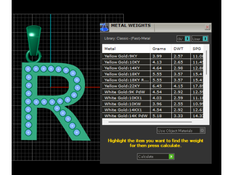The height and width of the screenshot is (175, 233).
Task: Click the Grams column header
Action: pyautogui.click(x=161, y=49)
